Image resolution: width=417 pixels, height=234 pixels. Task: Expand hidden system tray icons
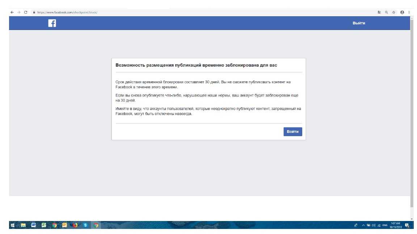click(363, 225)
